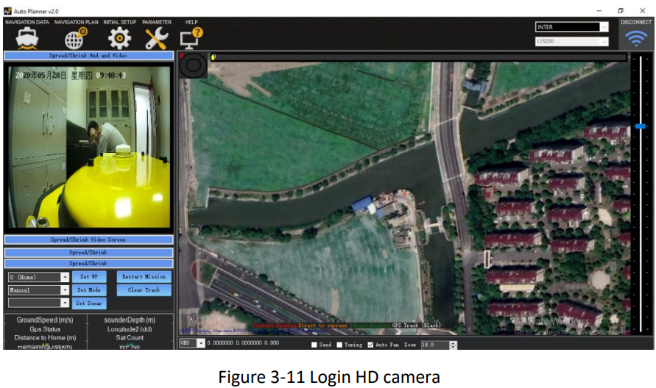The width and height of the screenshot is (656, 388).
Task: Uncheck the Auto Pan checkbox
Action: (x=370, y=345)
